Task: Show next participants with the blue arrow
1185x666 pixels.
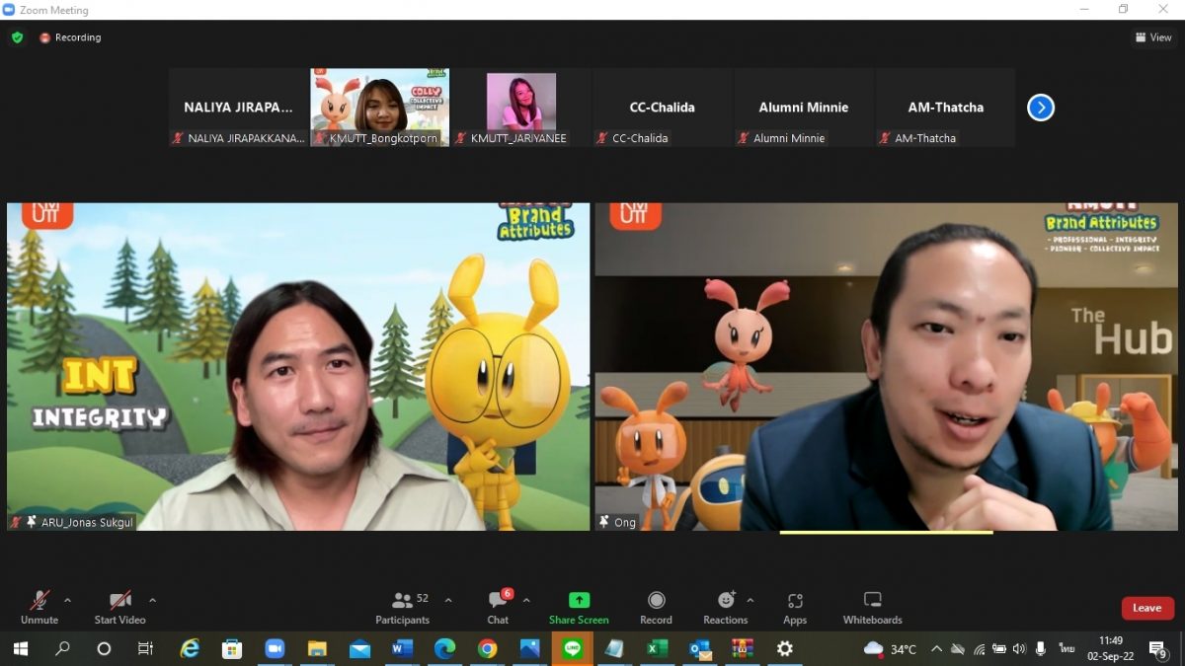Action: click(x=1041, y=108)
